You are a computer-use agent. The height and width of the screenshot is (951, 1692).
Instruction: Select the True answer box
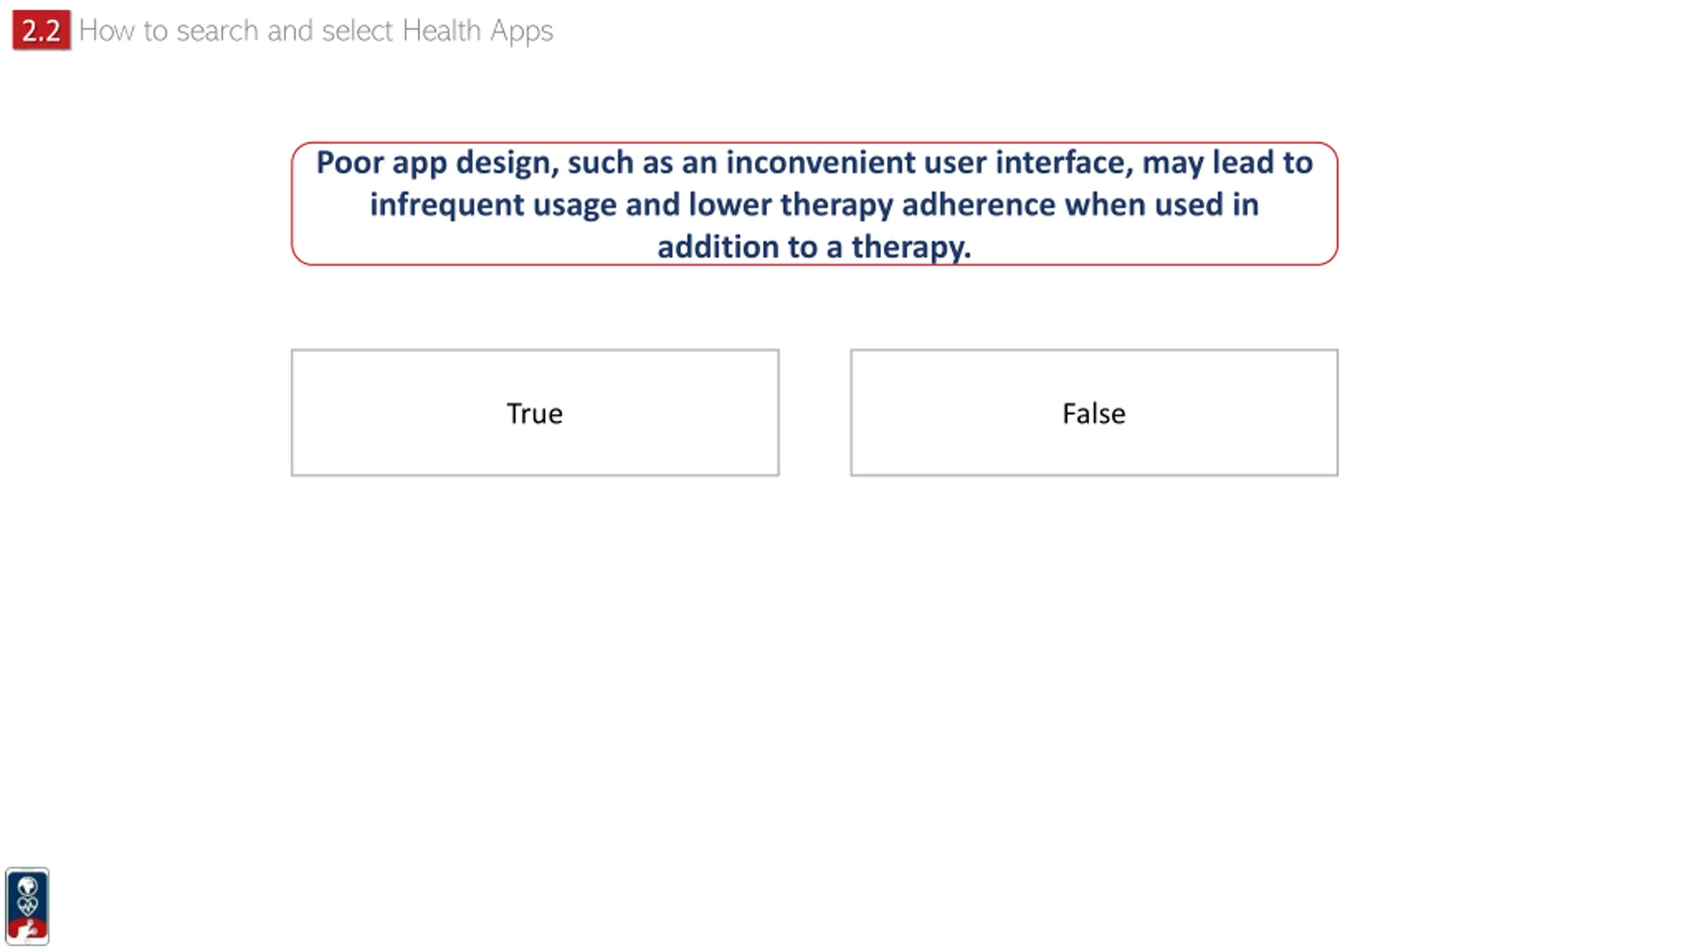[x=535, y=413]
